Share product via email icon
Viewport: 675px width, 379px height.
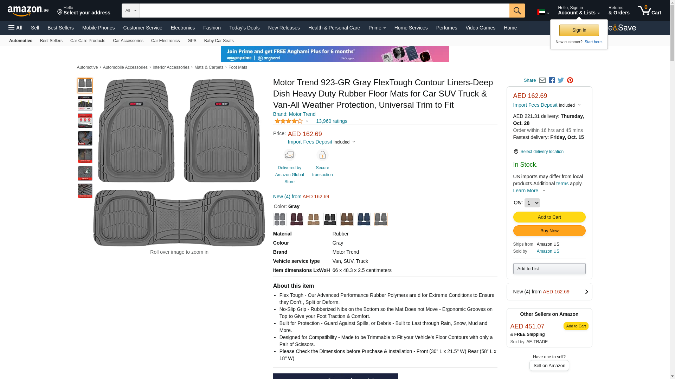click(x=542, y=80)
